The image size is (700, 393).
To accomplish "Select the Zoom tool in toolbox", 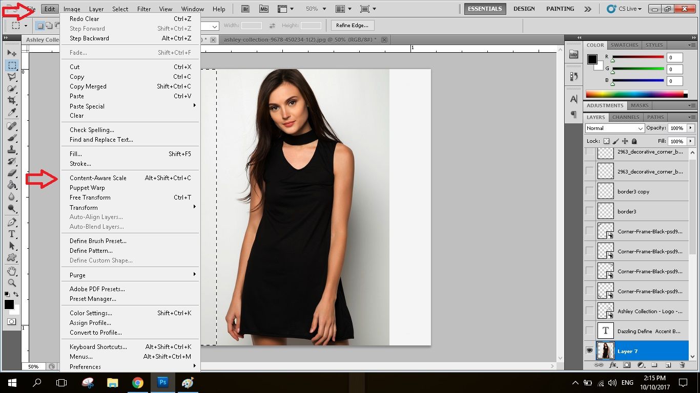I will [x=12, y=282].
